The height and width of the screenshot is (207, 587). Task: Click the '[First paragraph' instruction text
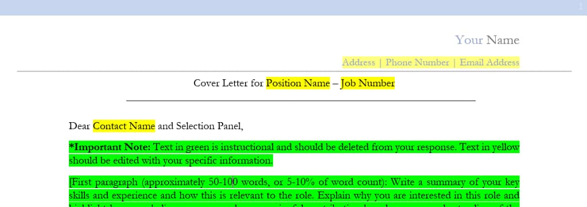103,182
